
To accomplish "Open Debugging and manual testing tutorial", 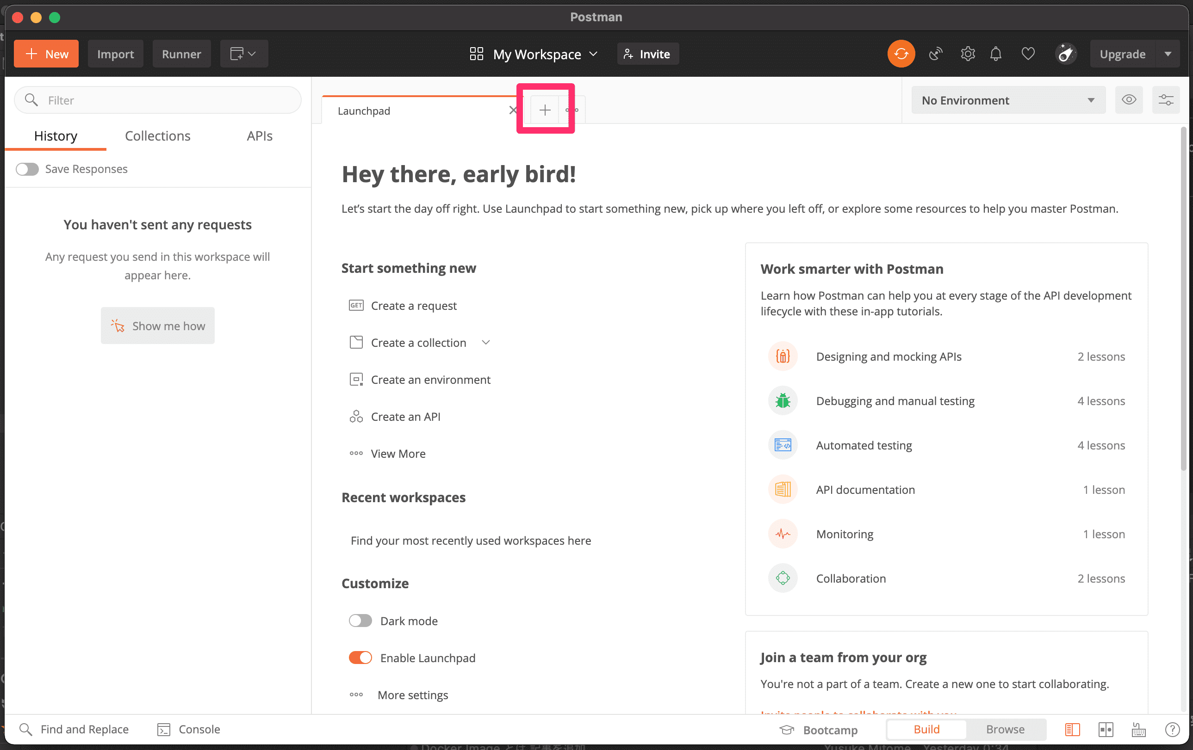I will [x=895, y=400].
